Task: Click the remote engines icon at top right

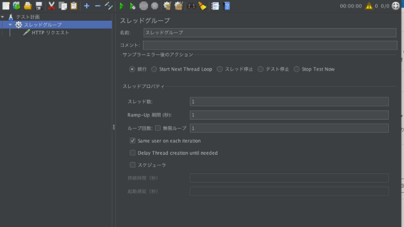Action: (396, 6)
